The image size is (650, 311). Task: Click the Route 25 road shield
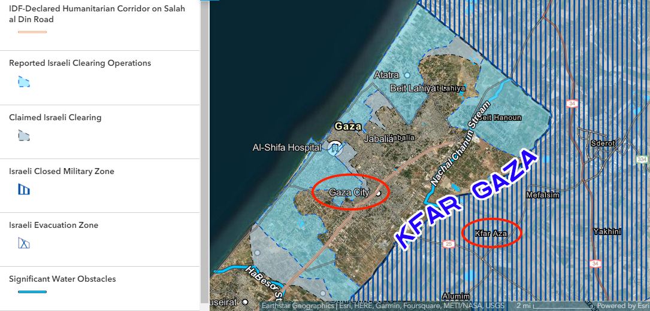tap(449, 243)
